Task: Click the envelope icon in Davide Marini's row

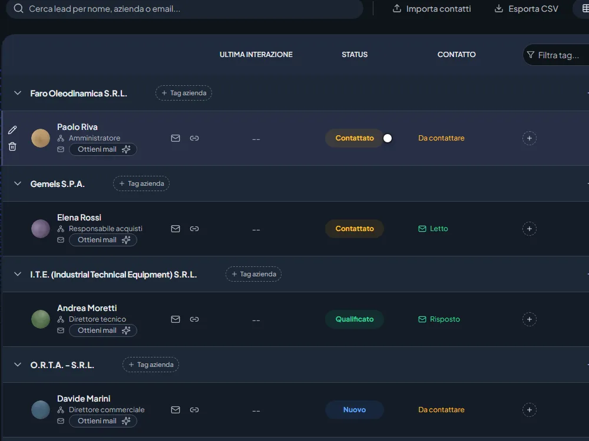Action: click(x=176, y=410)
